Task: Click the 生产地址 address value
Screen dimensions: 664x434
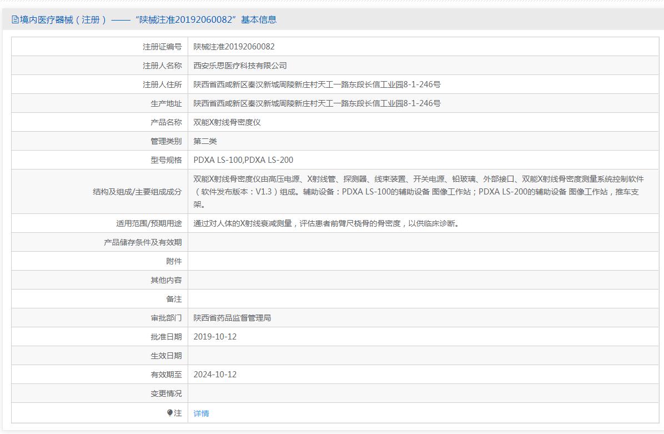Action: [x=317, y=103]
